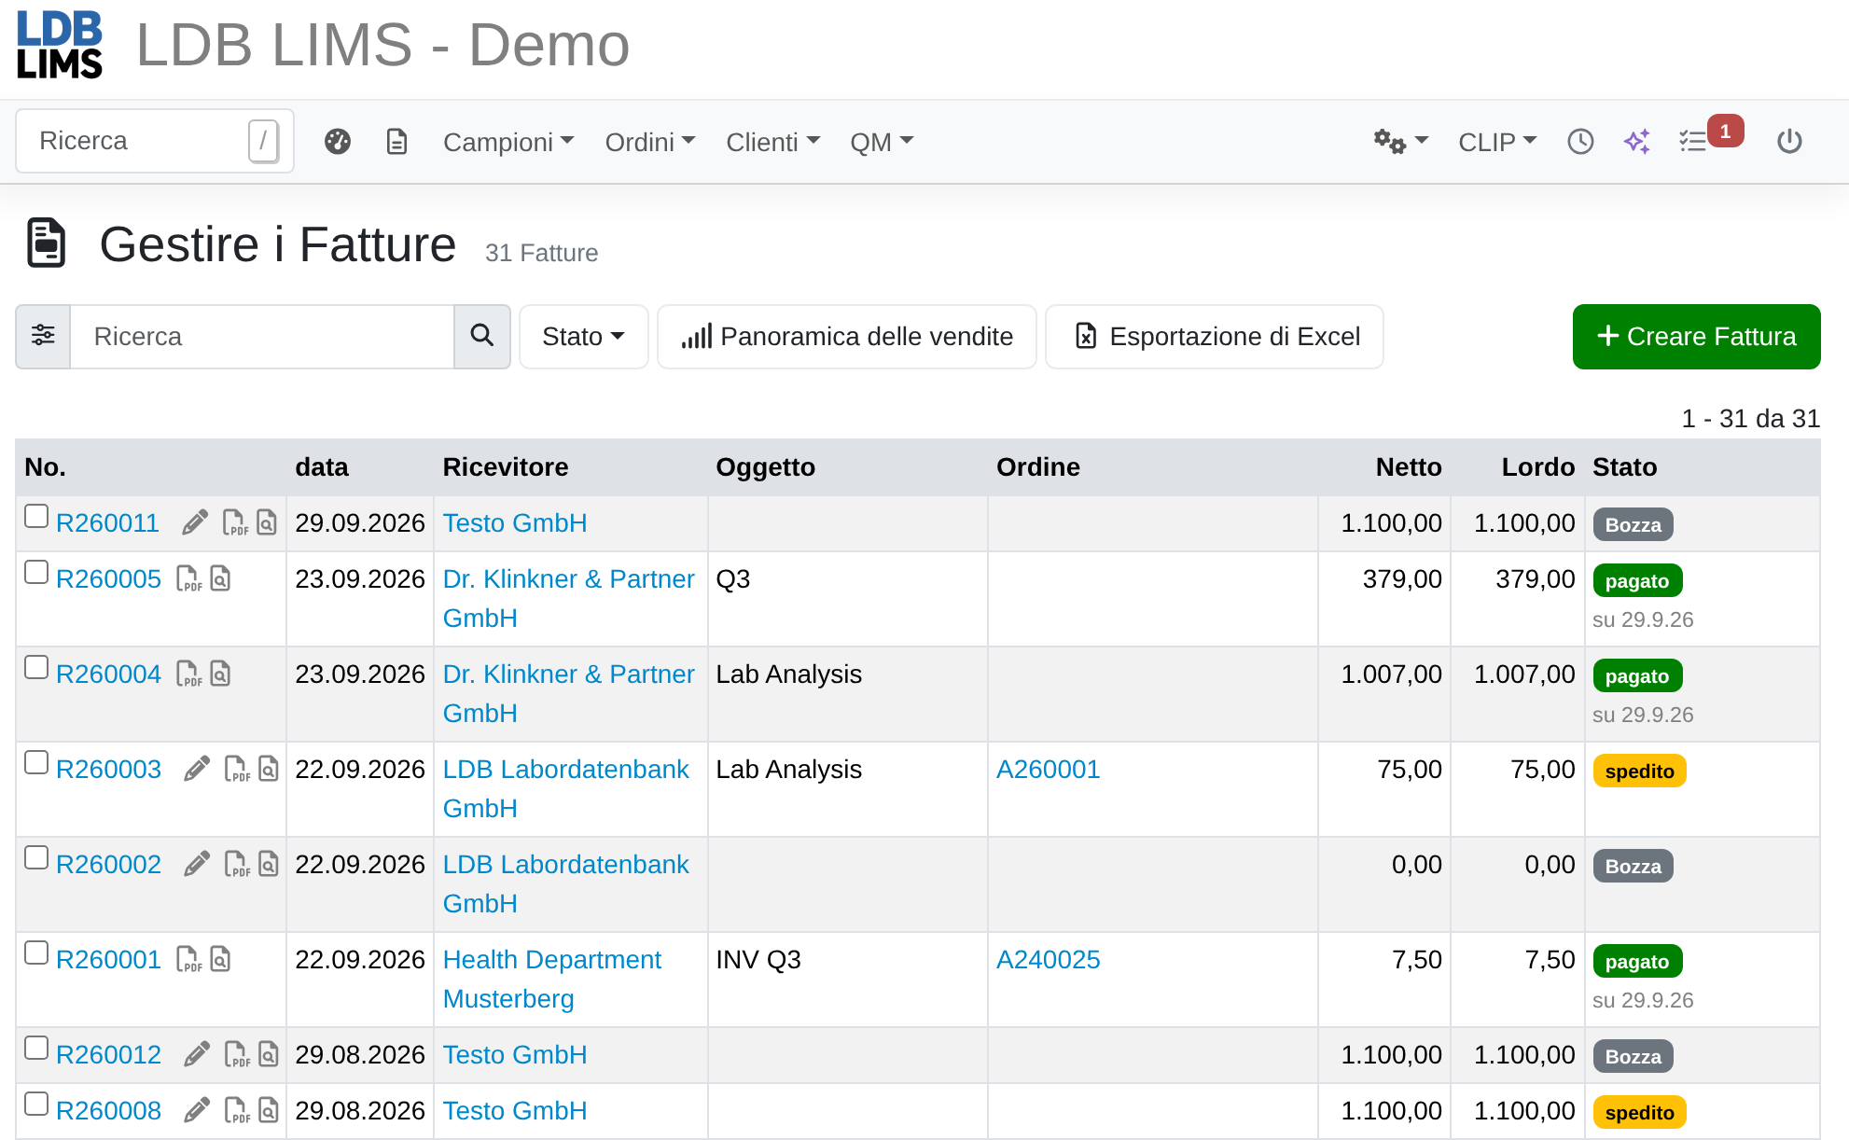Click the power logout icon
This screenshot has height=1140, width=1849.
click(1789, 142)
